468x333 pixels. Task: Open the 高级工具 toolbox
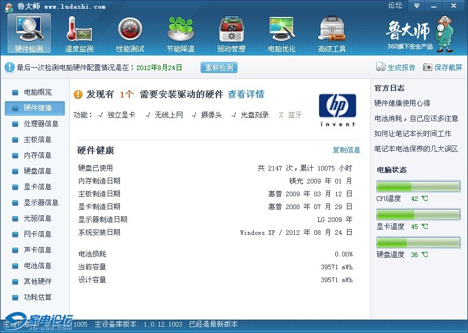pos(332,34)
